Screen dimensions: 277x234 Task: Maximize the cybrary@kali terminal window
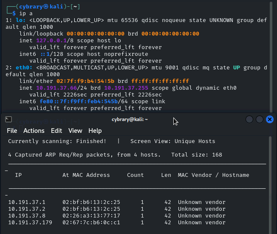tap(259, 120)
